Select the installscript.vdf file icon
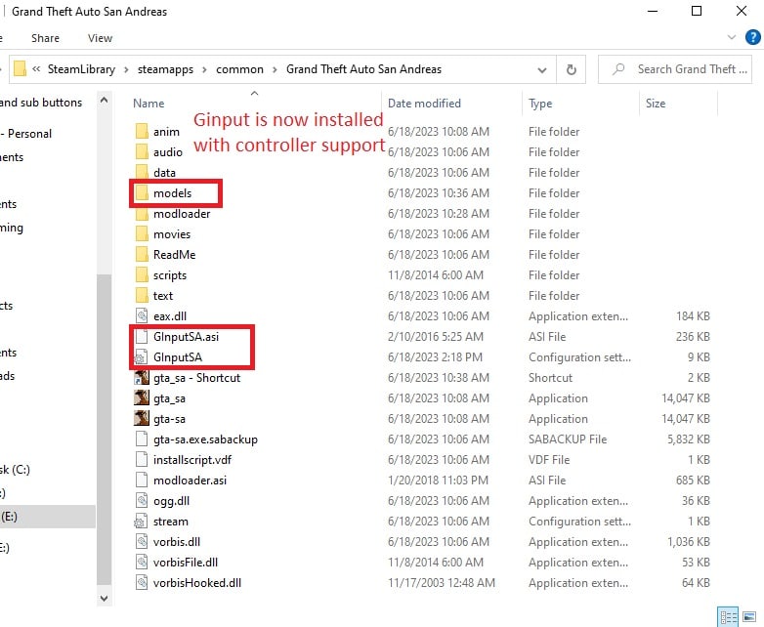 tap(142, 459)
